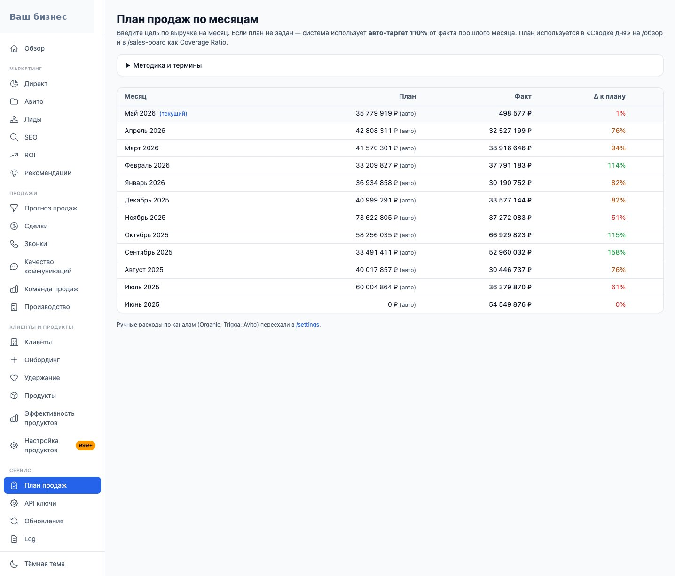Click the moon icon for dark theme
The width and height of the screenshot is (675, 576).
click(x=14, y=564)
